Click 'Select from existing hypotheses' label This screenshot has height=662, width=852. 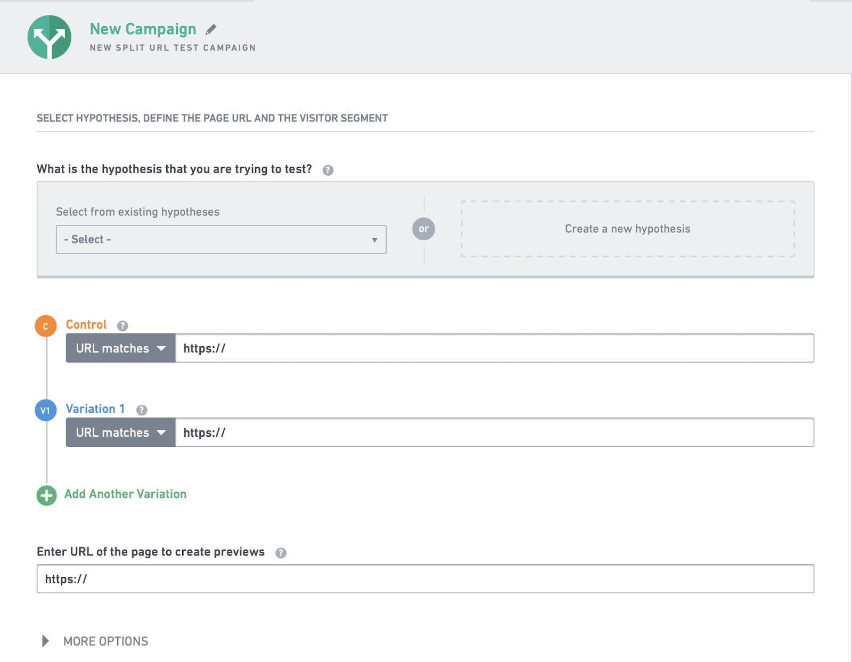coord(138,212)
